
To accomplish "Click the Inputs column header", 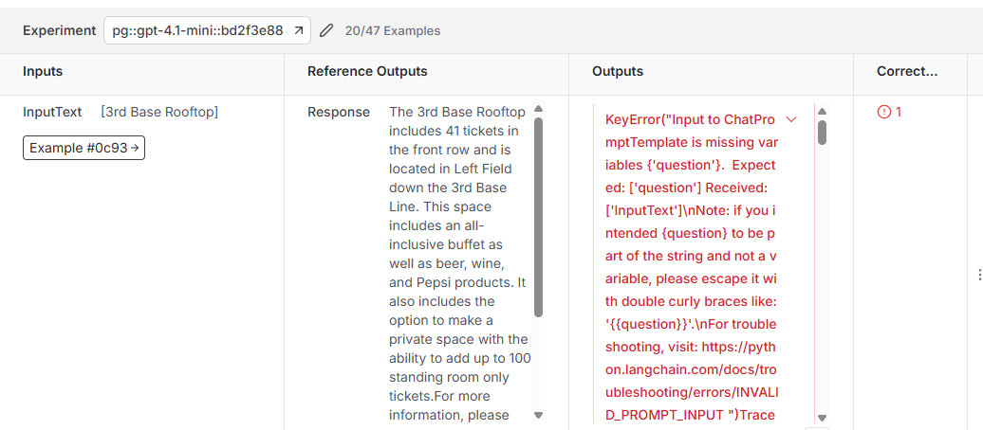I will pos(43,71).
